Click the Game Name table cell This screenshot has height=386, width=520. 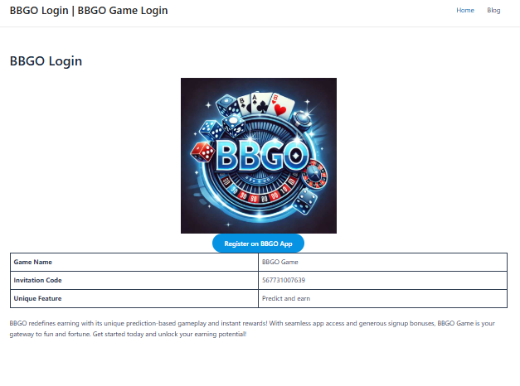[x=134, y=262]
